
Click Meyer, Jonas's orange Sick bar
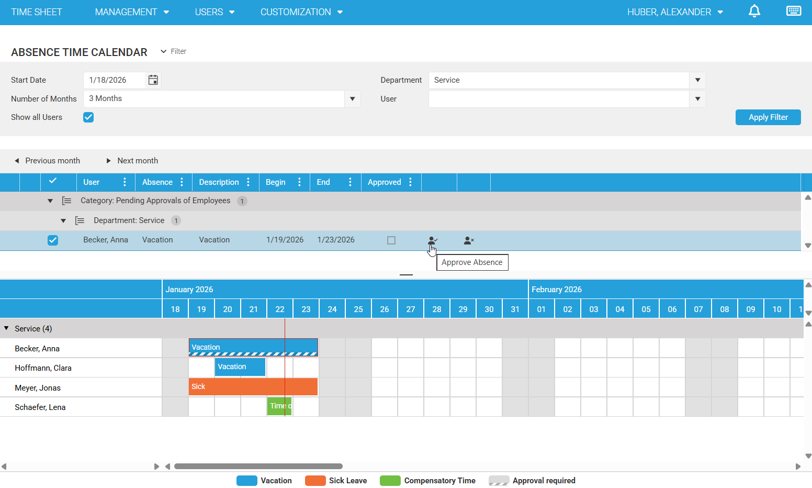(253, 387)
